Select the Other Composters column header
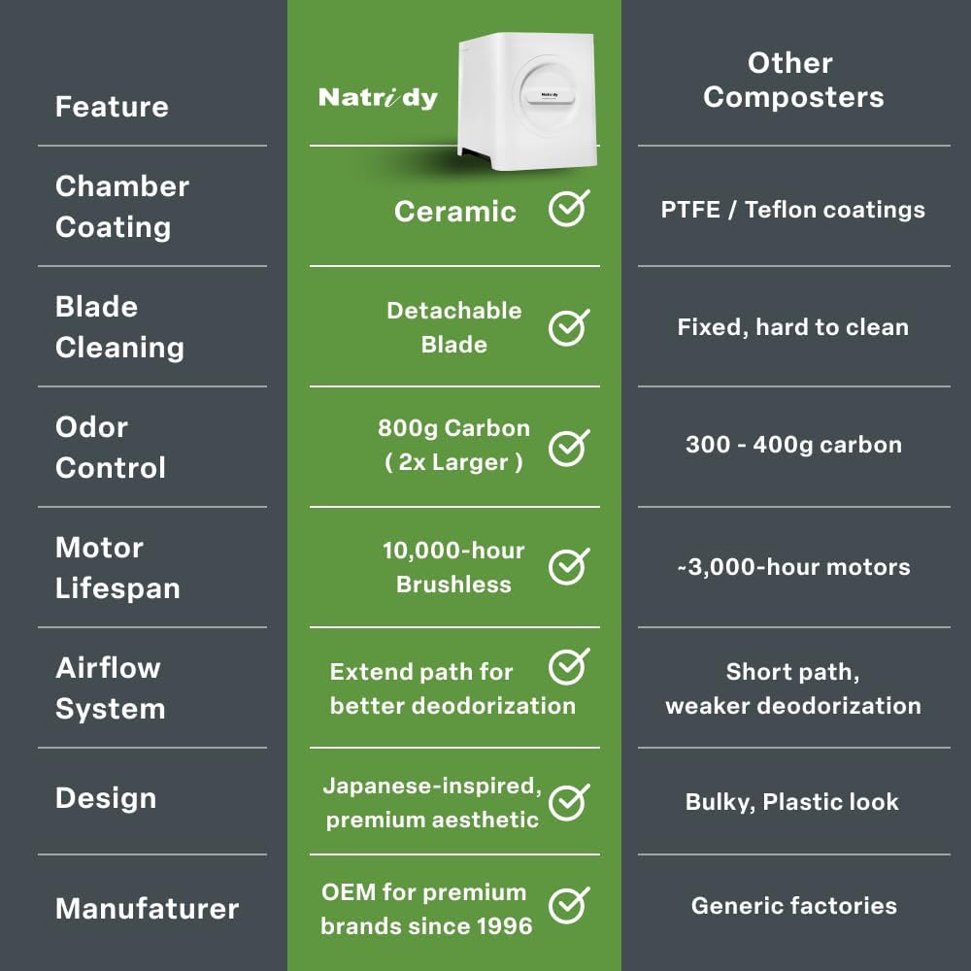This screenshot has width=971, height=971. pos(793,80)
